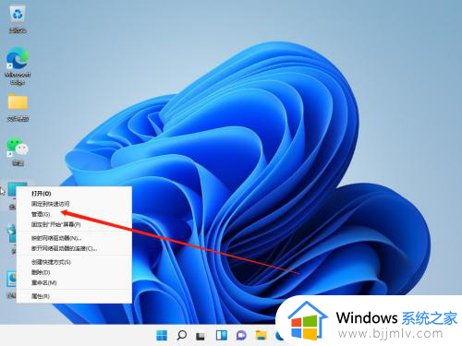Screen dimensions: 462x346
Task: Open Task View on taskbar
Action: pos(201,335)
